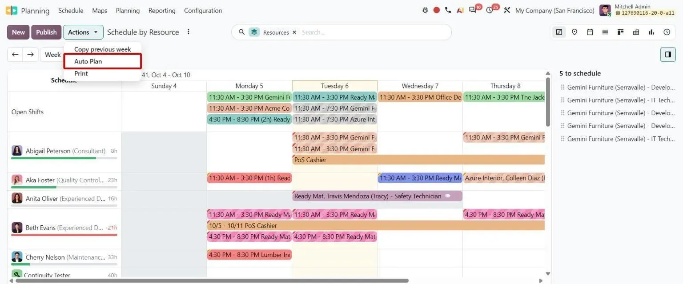Screen dimensions: 683x284
Task: Go to previous week arrow
Action: pos(15,54)
